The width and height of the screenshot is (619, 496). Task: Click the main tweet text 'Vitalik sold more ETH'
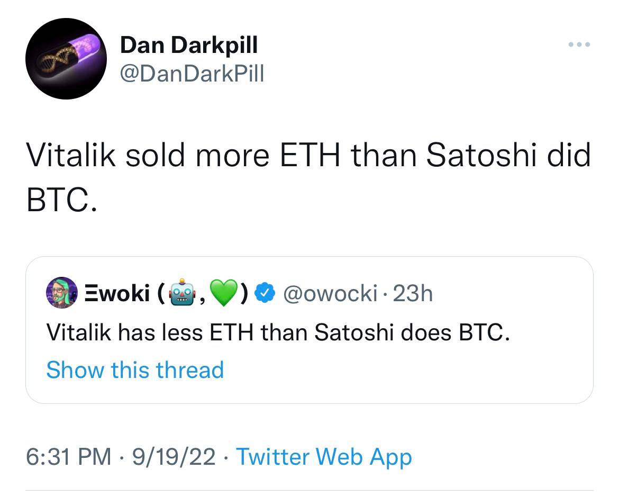pyautogui.click(x=183, y=155)
